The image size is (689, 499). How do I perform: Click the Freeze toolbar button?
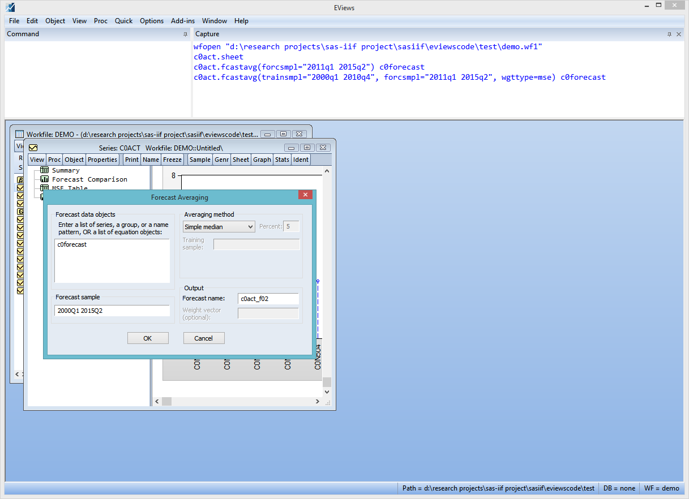[173, 160]
